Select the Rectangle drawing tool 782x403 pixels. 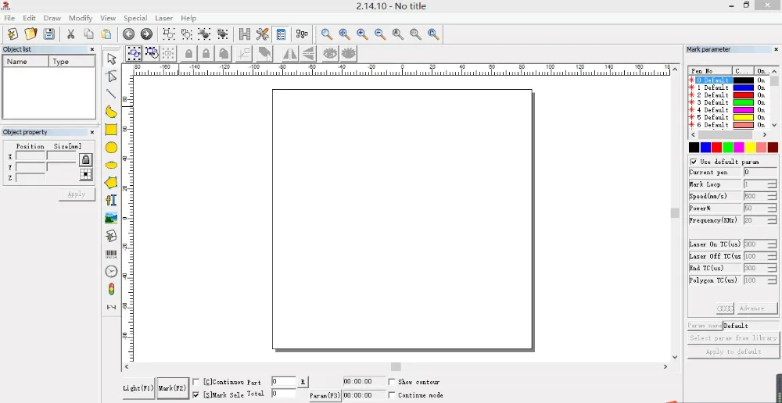[111, 130]
